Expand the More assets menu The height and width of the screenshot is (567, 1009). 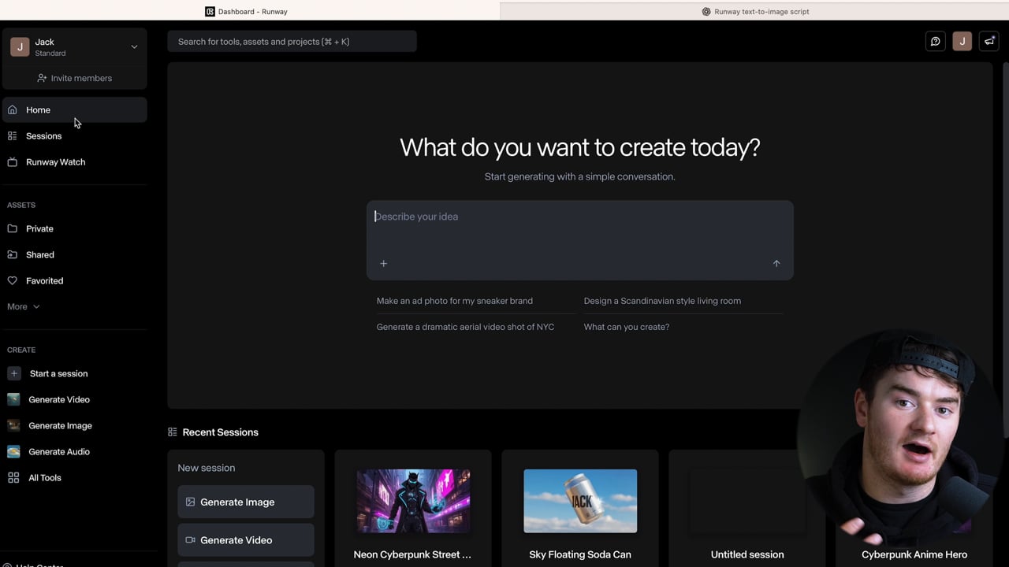pos(23,306)
